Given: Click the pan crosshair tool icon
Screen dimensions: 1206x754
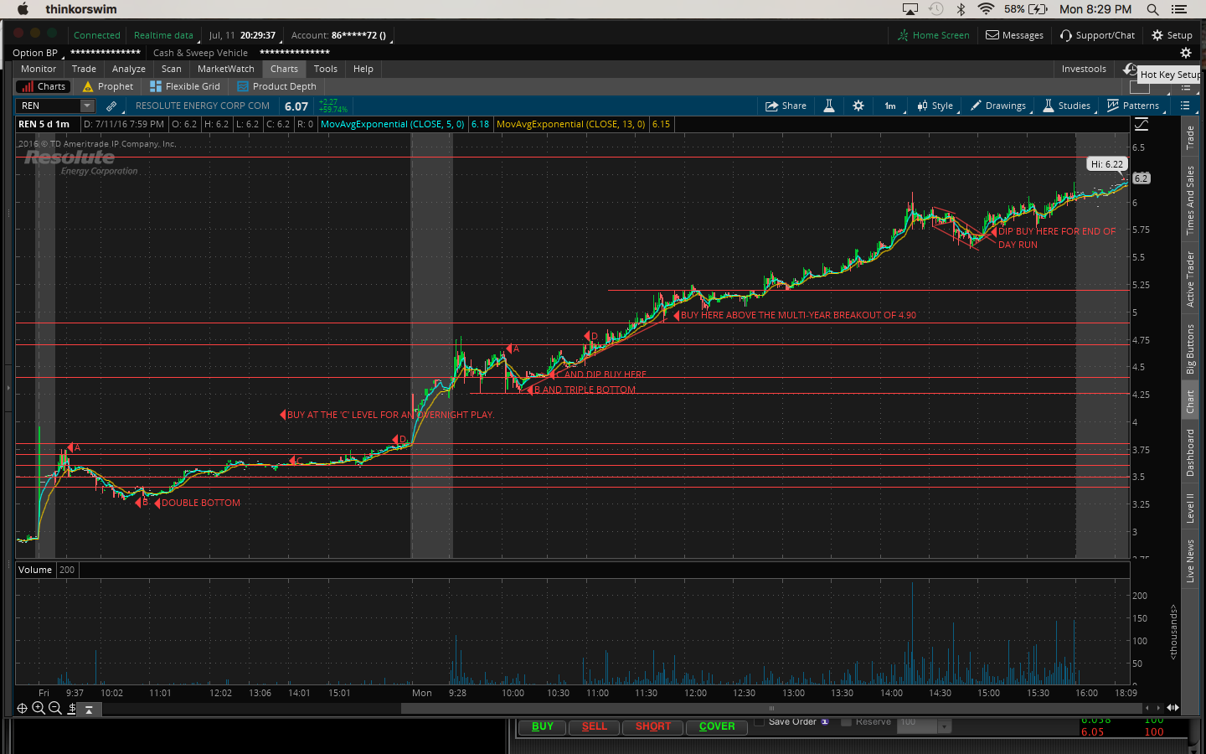Looking at the screenshot, I should 23,709.
